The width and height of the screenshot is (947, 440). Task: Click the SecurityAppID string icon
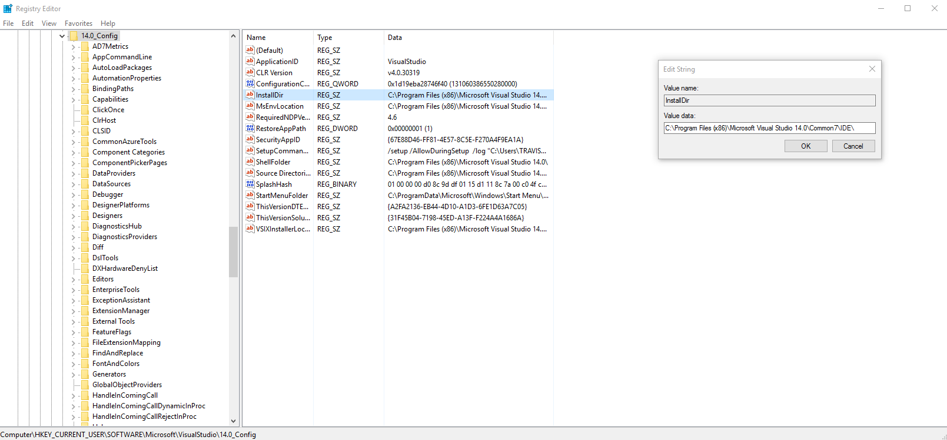tap(250, 139)
